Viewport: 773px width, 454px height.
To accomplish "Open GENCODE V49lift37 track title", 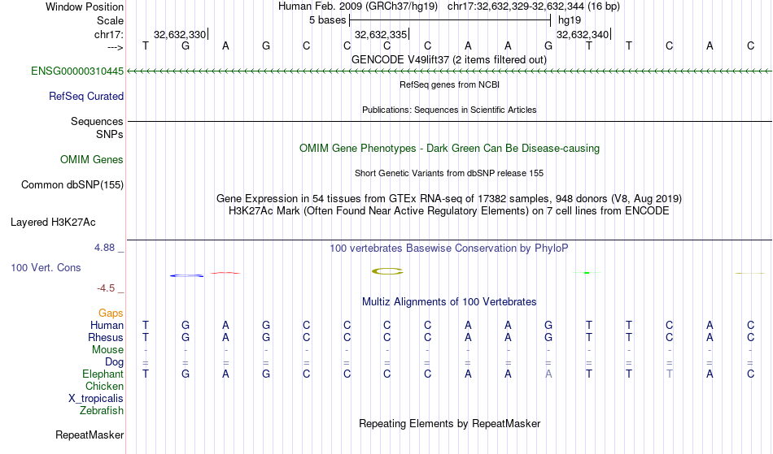I will click(x=448, y=60).
